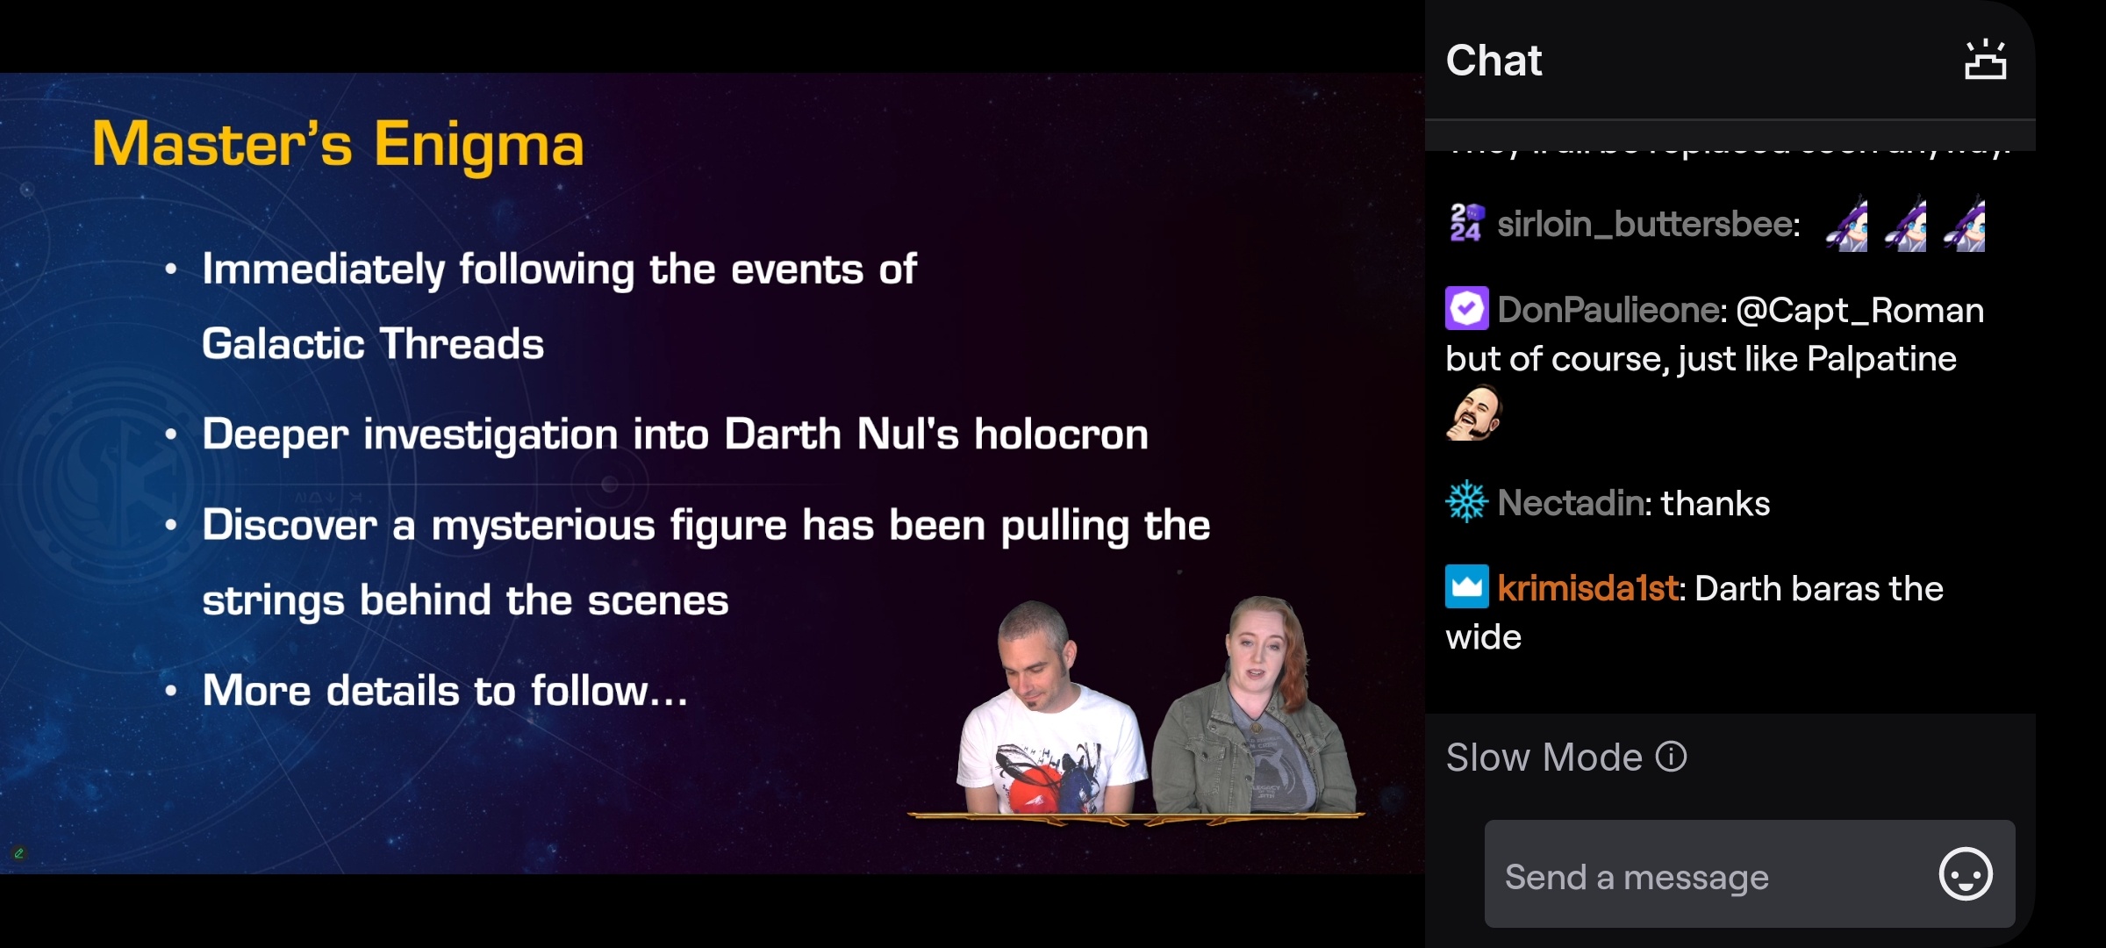Click the Slow Mode info icon
The width and height of the screenshot is (2106, 948).
pos(1671,757)
